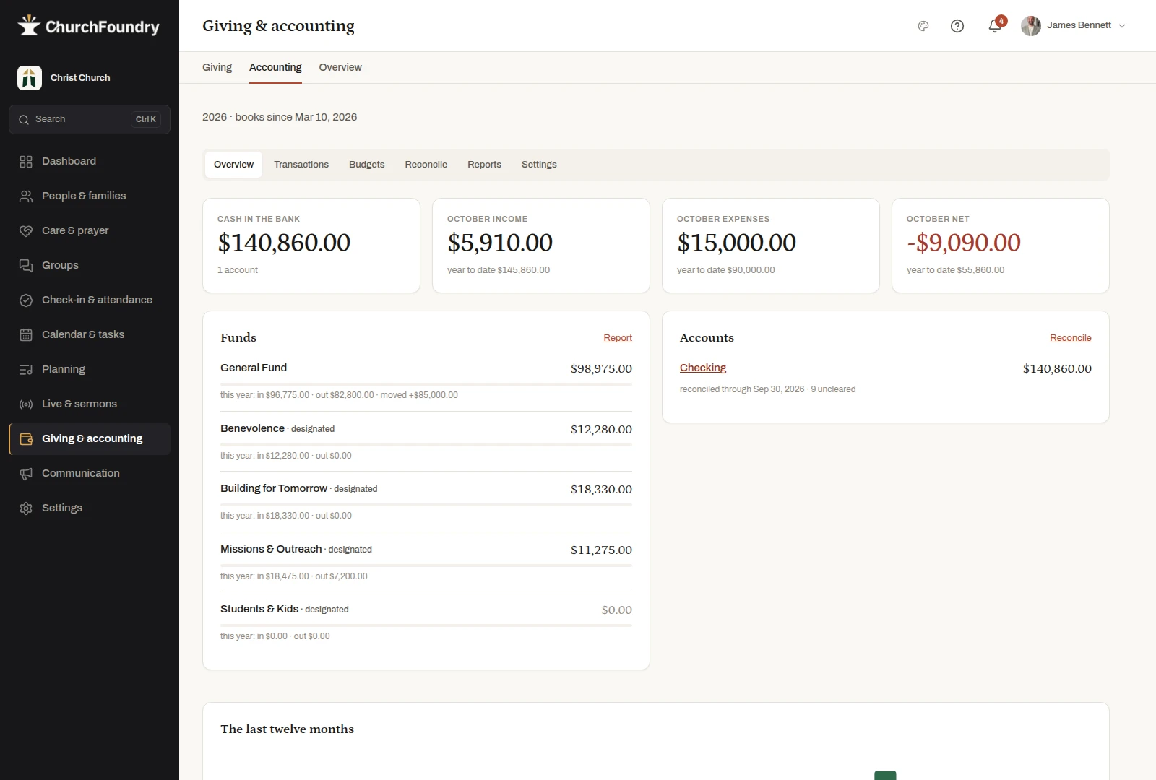Open the Budgets sub-tab
This screenshot has width=1156, height=780.
pyautogui.click(x=367, y=165)
